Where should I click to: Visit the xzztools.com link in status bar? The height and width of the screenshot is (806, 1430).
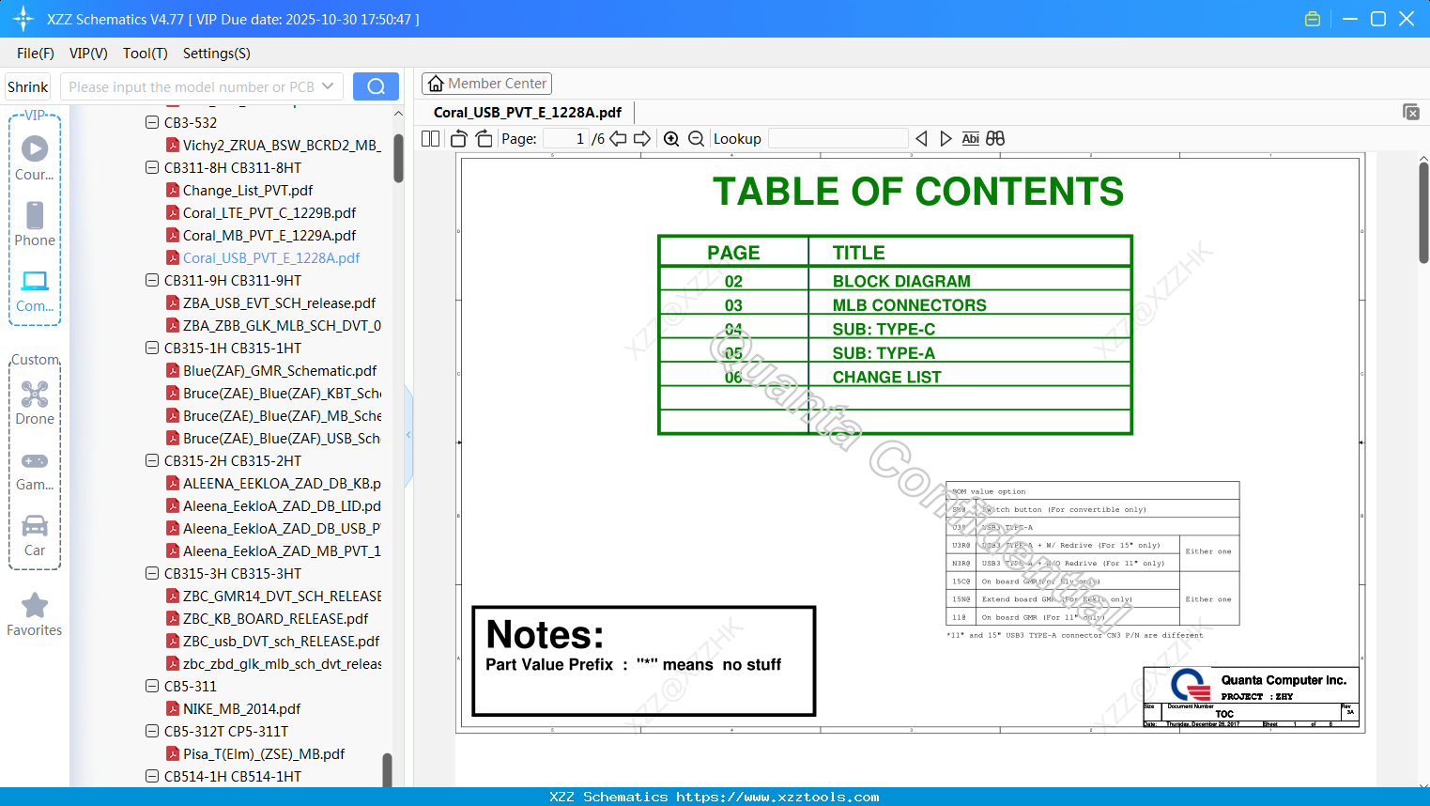777,797
